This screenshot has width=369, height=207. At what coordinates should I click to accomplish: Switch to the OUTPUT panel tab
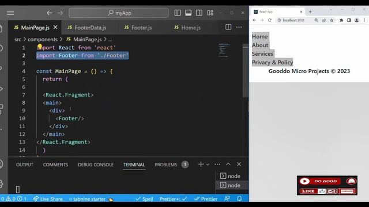[24, 165]
